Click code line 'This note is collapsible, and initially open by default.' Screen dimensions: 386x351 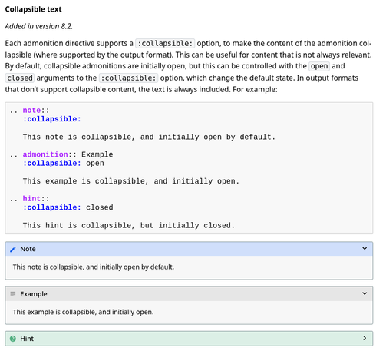pos(149,137)
